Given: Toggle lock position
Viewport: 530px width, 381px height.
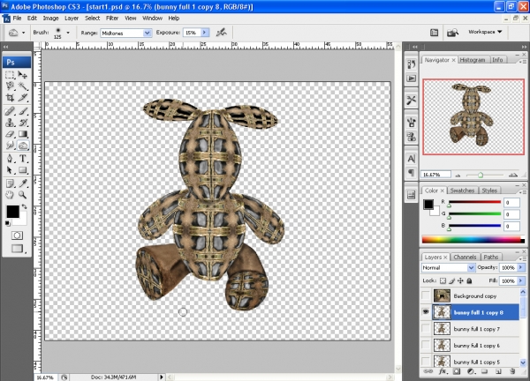Looking at the screenshot, I should [x=460, y=280].
